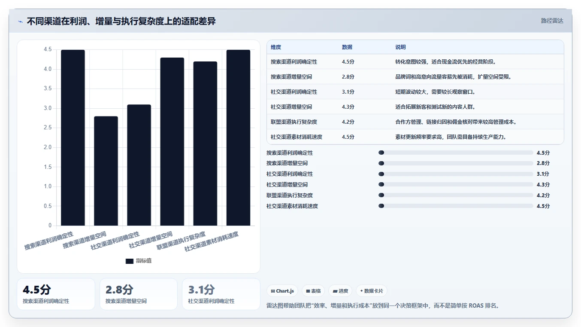Click the 搜索渠道增量空间 chart bar

[x=106, y=171]
